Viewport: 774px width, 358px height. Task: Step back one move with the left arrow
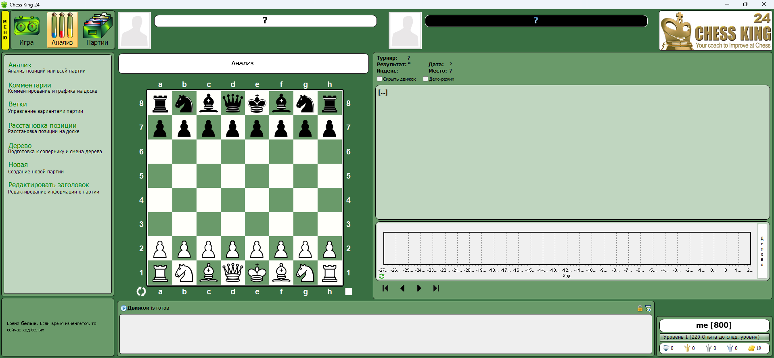402,288
